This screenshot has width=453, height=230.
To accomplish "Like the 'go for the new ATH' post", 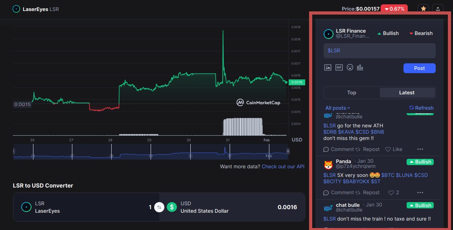I will pyautogui.click(x=394, y=149).
